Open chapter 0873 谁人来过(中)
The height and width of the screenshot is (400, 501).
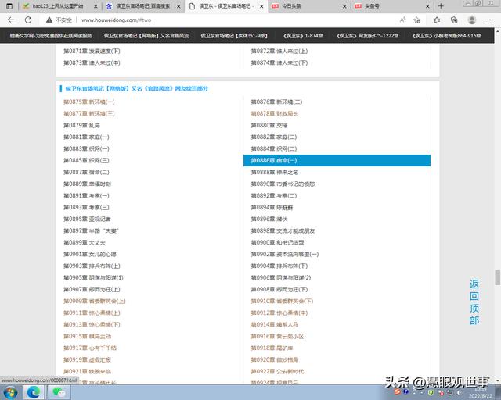(92, 62)
